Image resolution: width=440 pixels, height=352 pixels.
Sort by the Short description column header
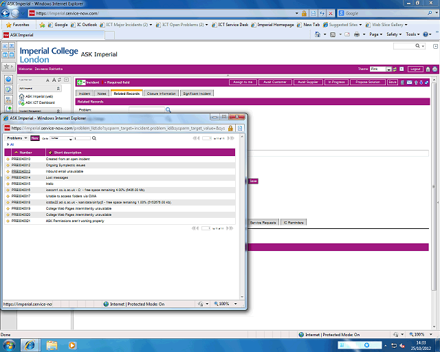[x=67, y=153]
